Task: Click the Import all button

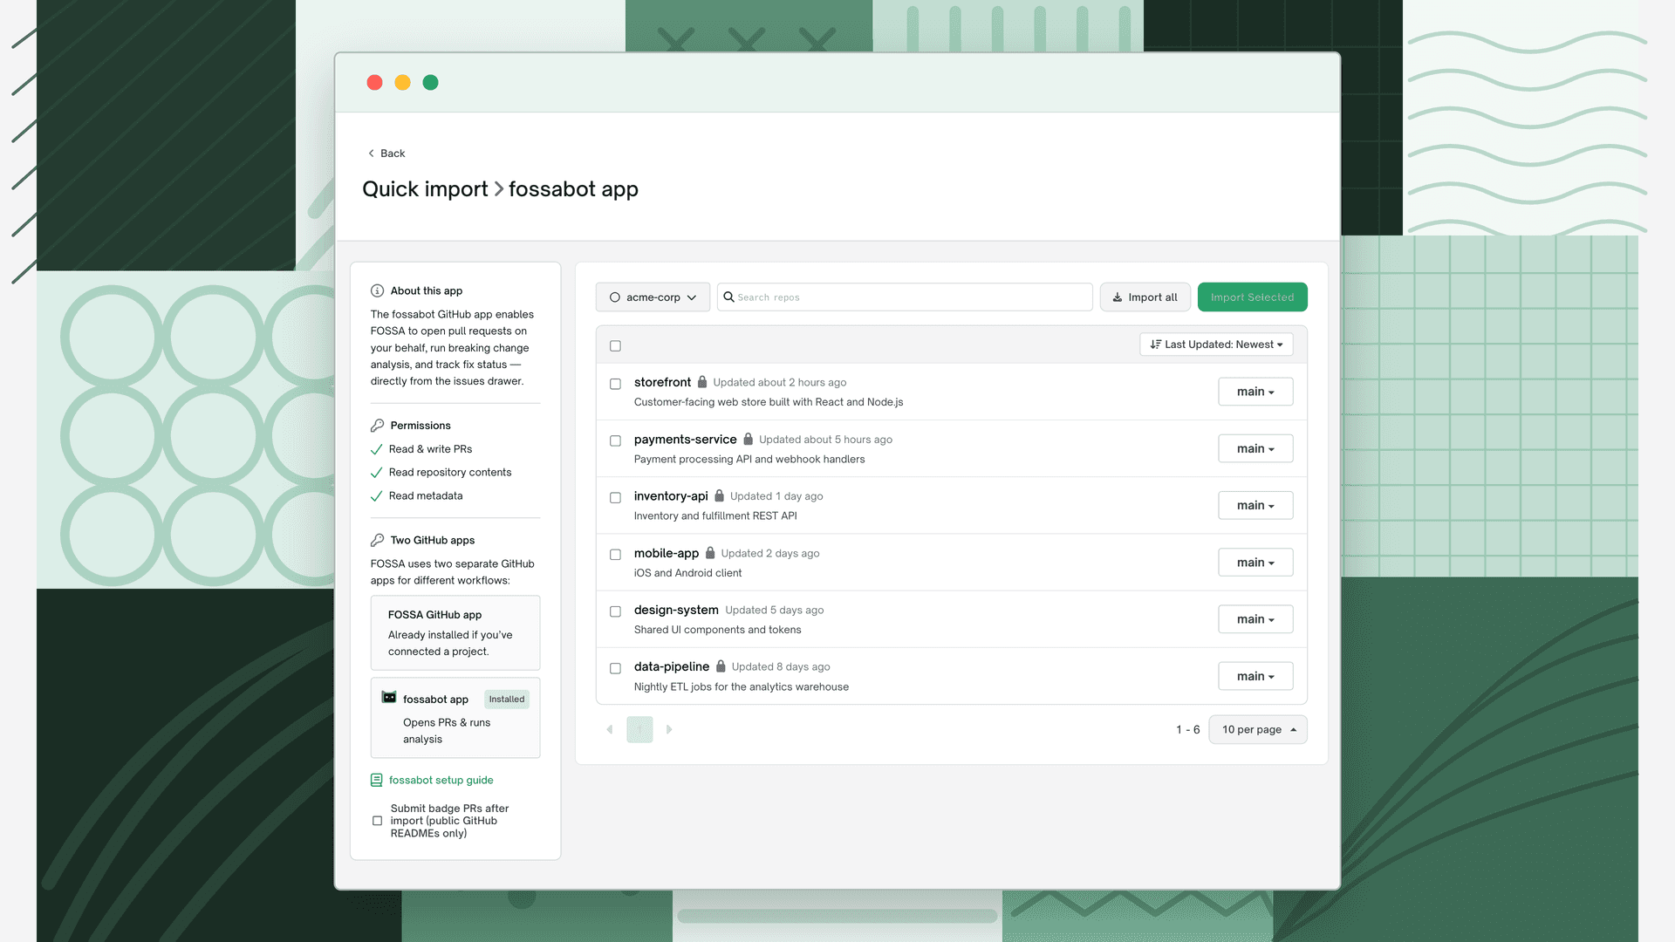Action: tap(1145, 297)
